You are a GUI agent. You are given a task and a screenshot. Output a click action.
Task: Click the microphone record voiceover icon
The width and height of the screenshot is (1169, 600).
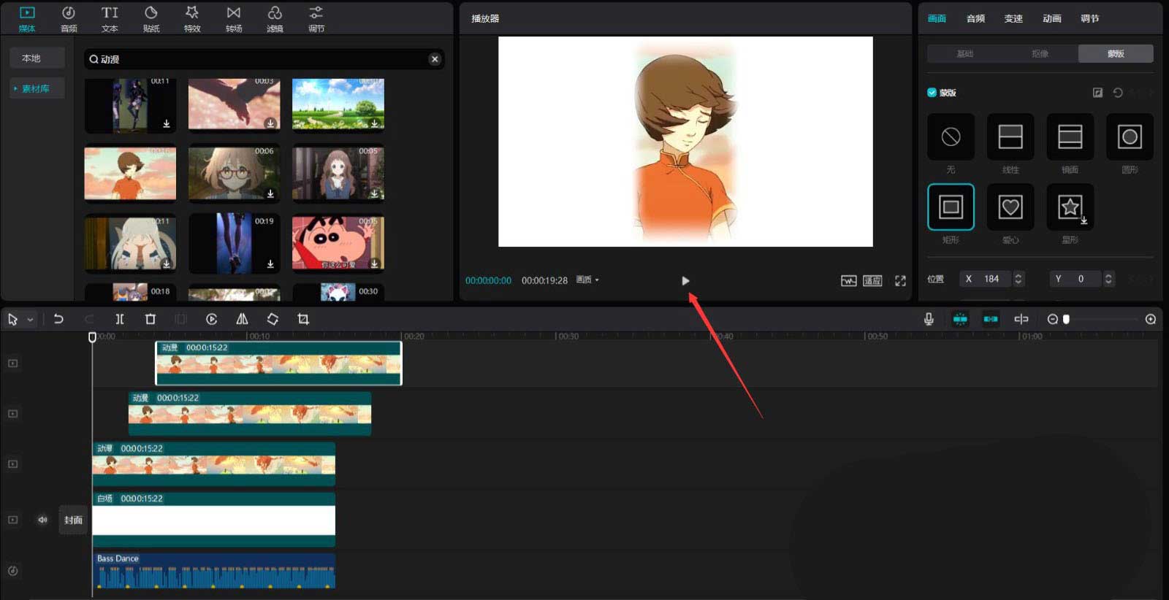(x=929, y=319)
